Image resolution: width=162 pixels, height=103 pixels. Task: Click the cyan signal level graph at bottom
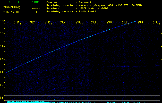[x=83, y=102]
